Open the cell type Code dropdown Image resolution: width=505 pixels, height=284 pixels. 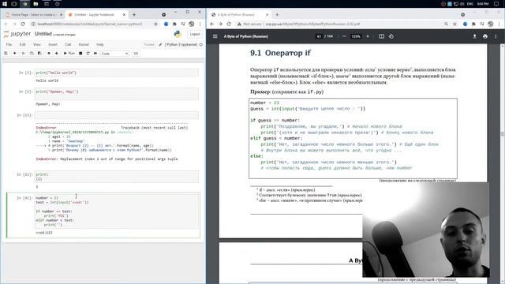tap(114, 54)
